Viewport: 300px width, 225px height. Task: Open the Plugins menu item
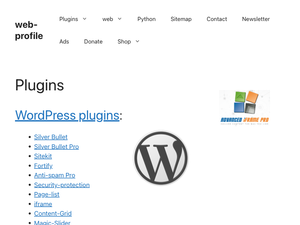(x=69, y=19)
